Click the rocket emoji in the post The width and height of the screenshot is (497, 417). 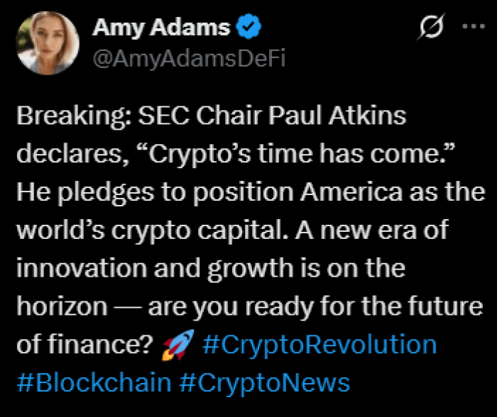pos(176,345)
